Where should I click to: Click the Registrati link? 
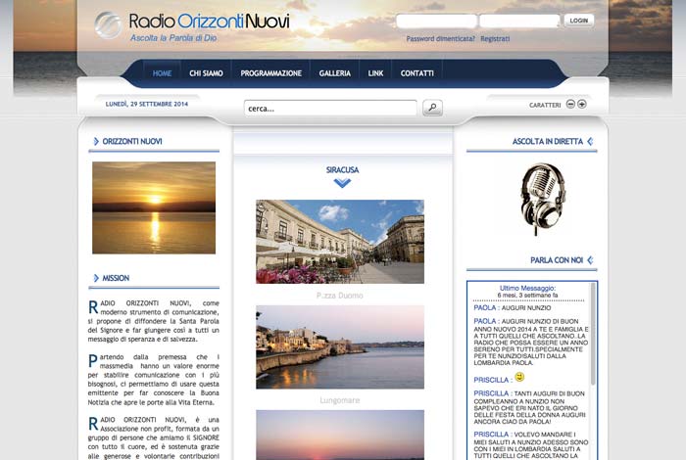click(x=495, y=39)
